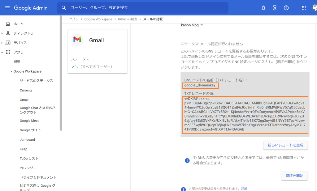Image resolution: width=317 pixels, height=191 pixels.
Task: Open Jamboard settings
Action: (x=27, y=139)
